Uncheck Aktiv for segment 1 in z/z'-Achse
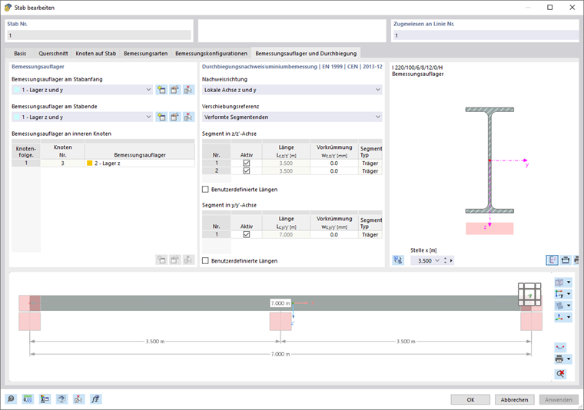The height and width of the screenshot is (410, 584). (246, 163)
